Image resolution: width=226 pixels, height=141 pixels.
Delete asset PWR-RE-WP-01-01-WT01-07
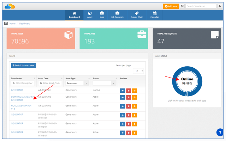pos(129,115)
